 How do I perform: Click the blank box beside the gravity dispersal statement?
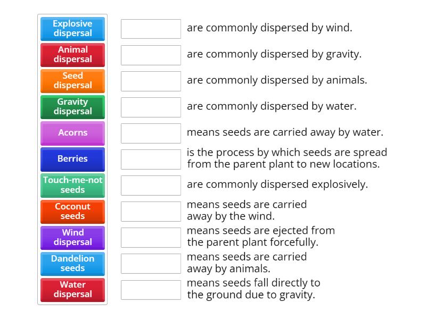(x=151, y=54)
